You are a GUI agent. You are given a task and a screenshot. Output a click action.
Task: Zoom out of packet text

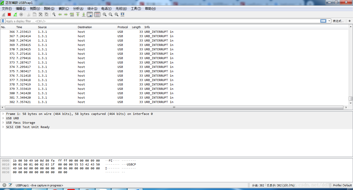(x=111, y=14)
